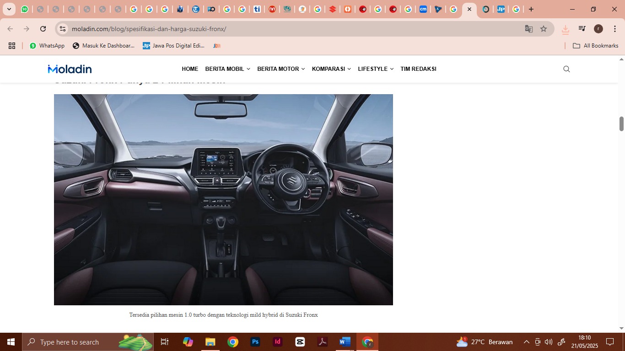Switch to Word on taskbar
This screenshot has height=351, width=625.
(x=345, y=342)
